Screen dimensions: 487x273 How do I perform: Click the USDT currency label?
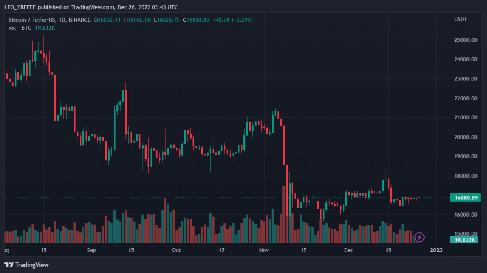point(461,19)
